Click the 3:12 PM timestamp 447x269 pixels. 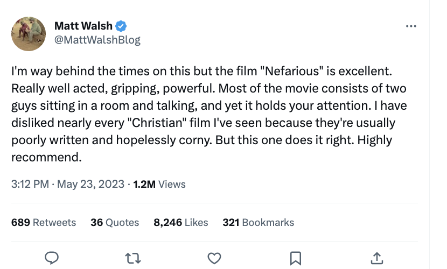coord(30,184)
